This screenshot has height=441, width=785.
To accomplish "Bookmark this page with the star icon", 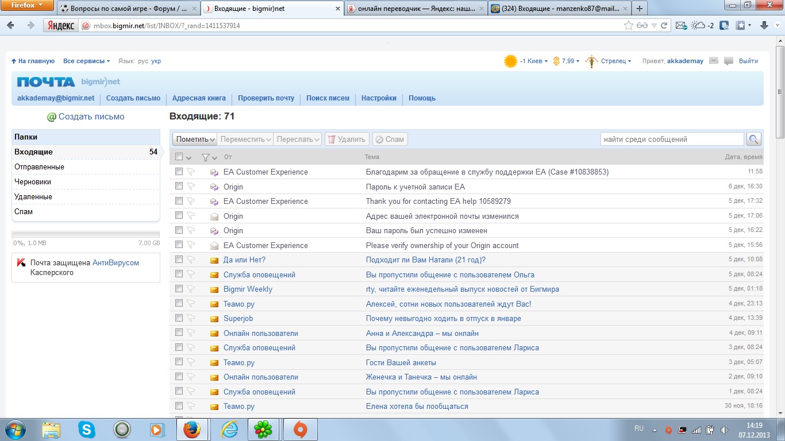I will (629, 25).
